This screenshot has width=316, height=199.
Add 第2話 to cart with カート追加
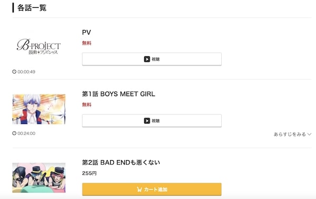click(x=152, y=189)
